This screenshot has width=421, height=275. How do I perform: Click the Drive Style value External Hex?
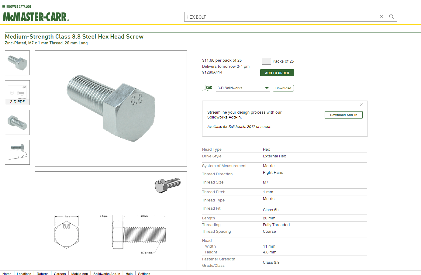[274, 156]
